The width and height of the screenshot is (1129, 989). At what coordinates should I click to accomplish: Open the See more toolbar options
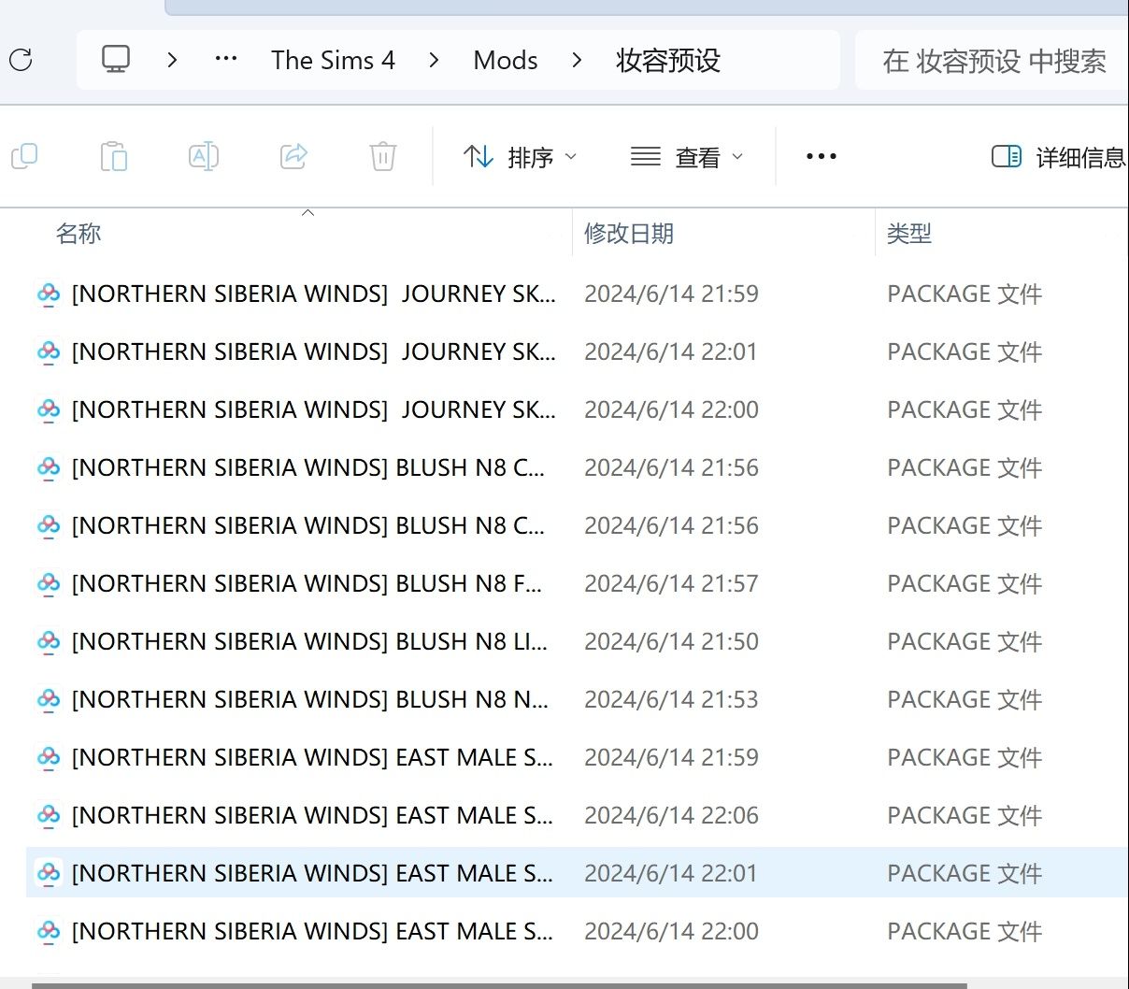822,156
